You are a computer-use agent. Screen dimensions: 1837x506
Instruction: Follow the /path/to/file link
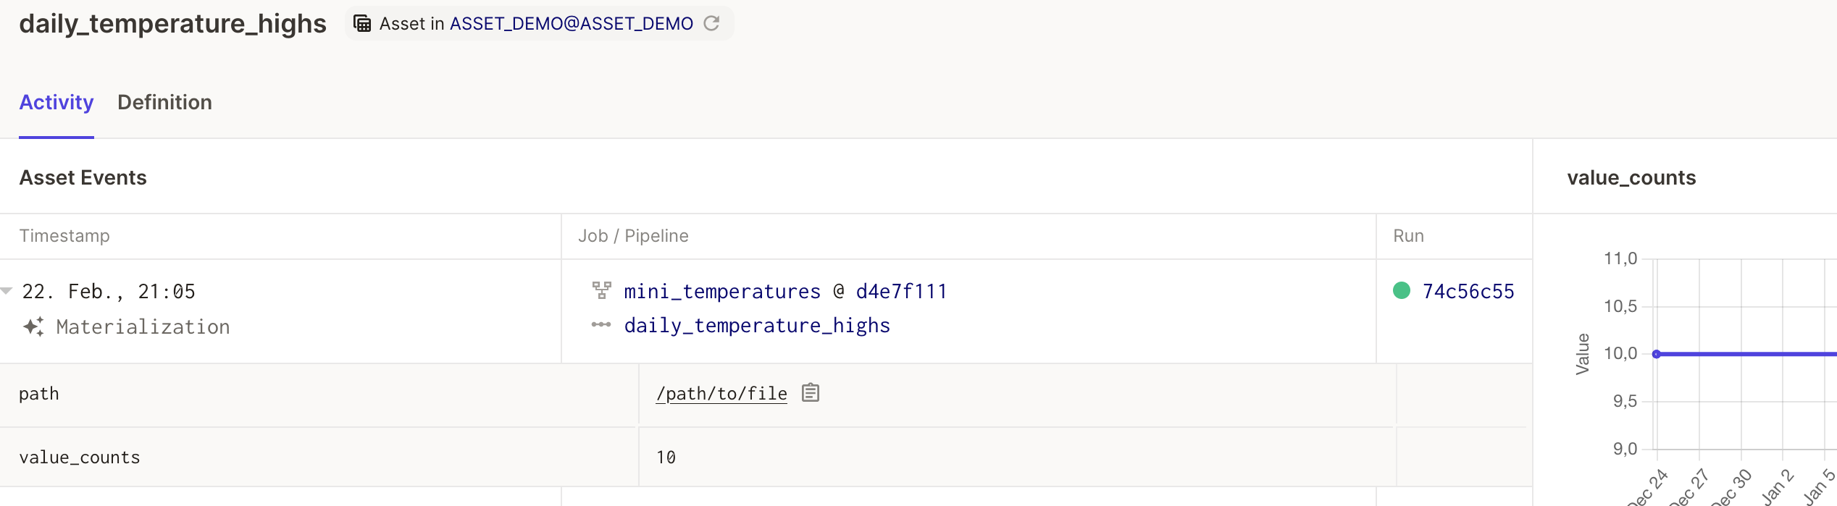721,394
